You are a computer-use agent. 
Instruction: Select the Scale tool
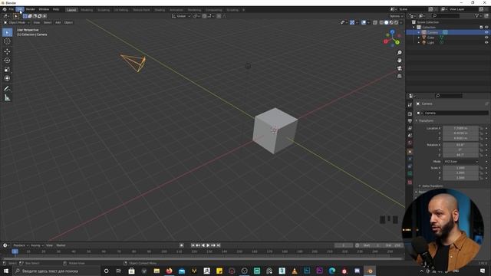pyautogui.click(x=7, y=70)
